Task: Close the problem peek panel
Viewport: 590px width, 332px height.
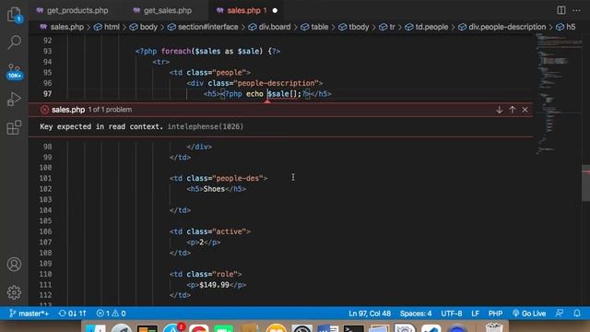Action: [525, 110]
